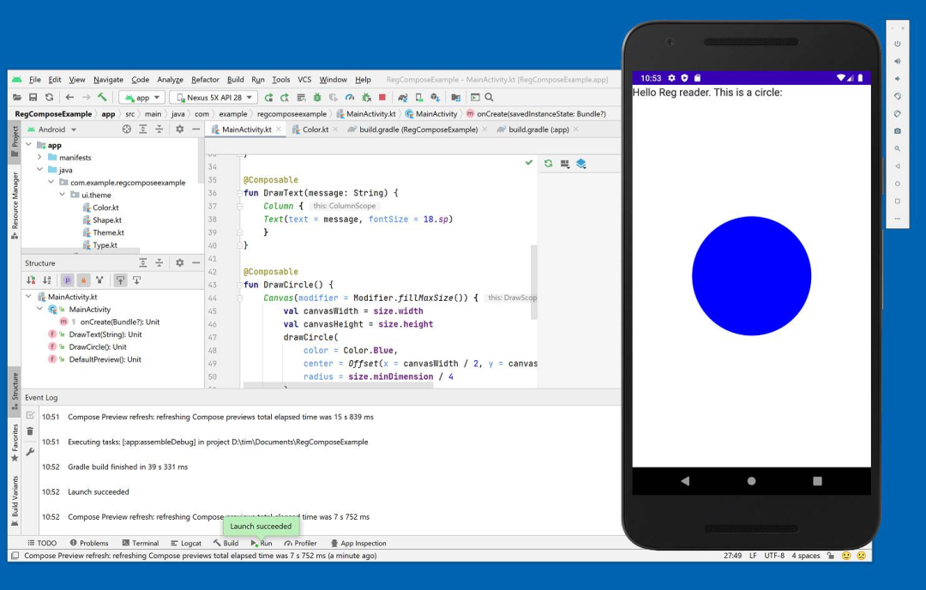Toggle sort alphabetically in Structure panel
The width and height of the screenshot is (926, 590).
click(x=48, y=280)
